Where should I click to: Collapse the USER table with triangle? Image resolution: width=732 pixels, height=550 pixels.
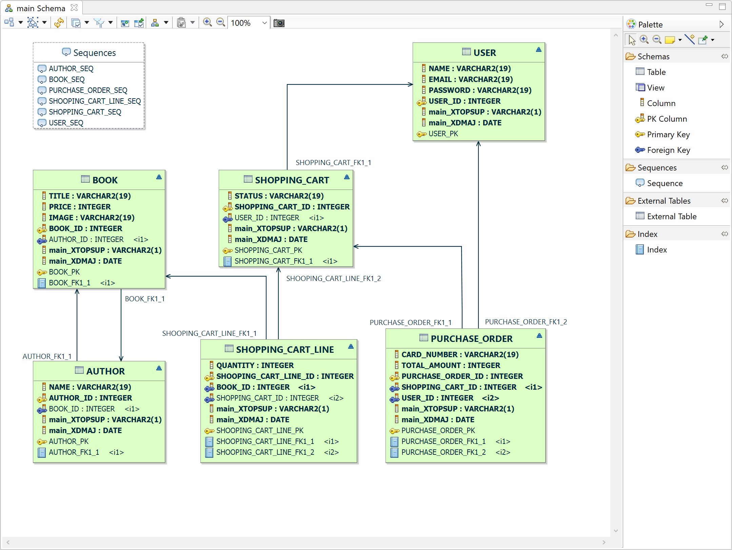point(538,50)
